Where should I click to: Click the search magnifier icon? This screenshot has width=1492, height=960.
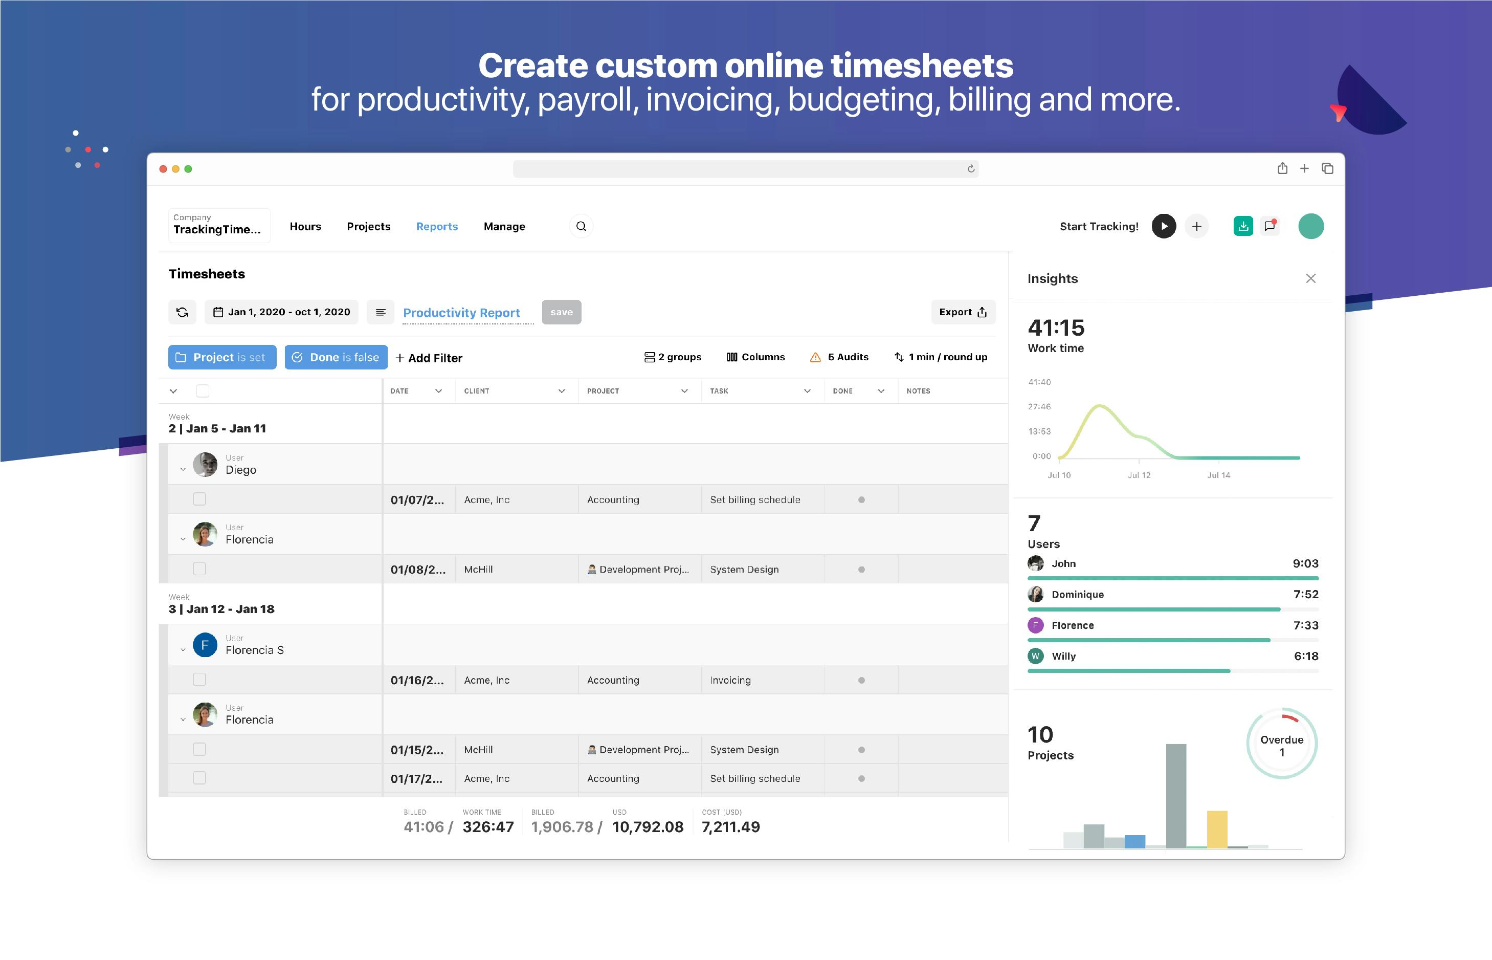[x=581, y=226]
